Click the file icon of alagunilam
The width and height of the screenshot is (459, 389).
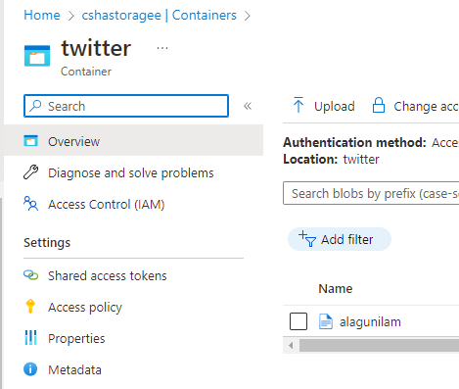click(326, 321)
